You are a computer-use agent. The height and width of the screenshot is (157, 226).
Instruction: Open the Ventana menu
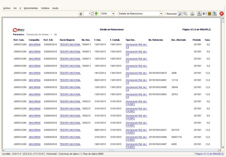tap(45, 8)
